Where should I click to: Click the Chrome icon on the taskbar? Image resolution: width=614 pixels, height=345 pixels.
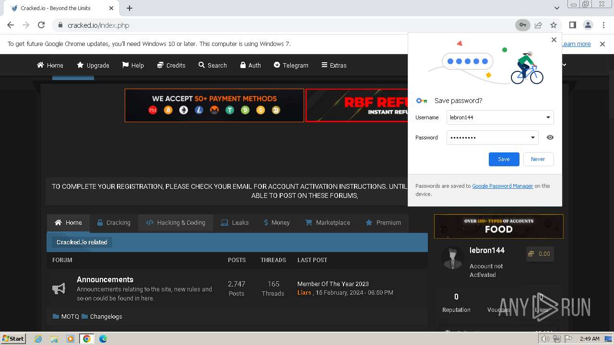(87, 339)
